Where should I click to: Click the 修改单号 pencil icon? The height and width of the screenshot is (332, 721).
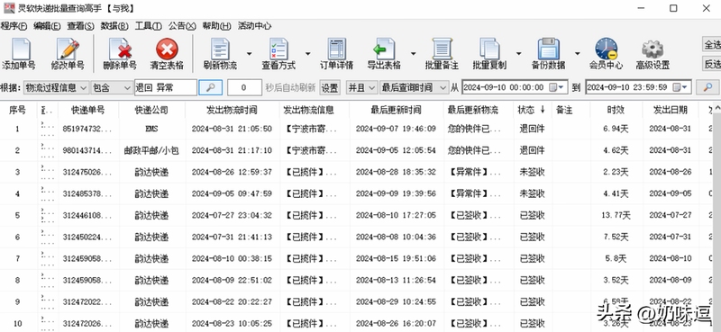[x=68, y=49]
